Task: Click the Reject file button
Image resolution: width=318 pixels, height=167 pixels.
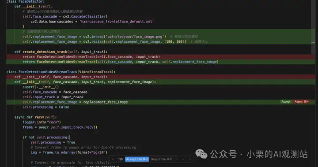Action: (162, 160)
